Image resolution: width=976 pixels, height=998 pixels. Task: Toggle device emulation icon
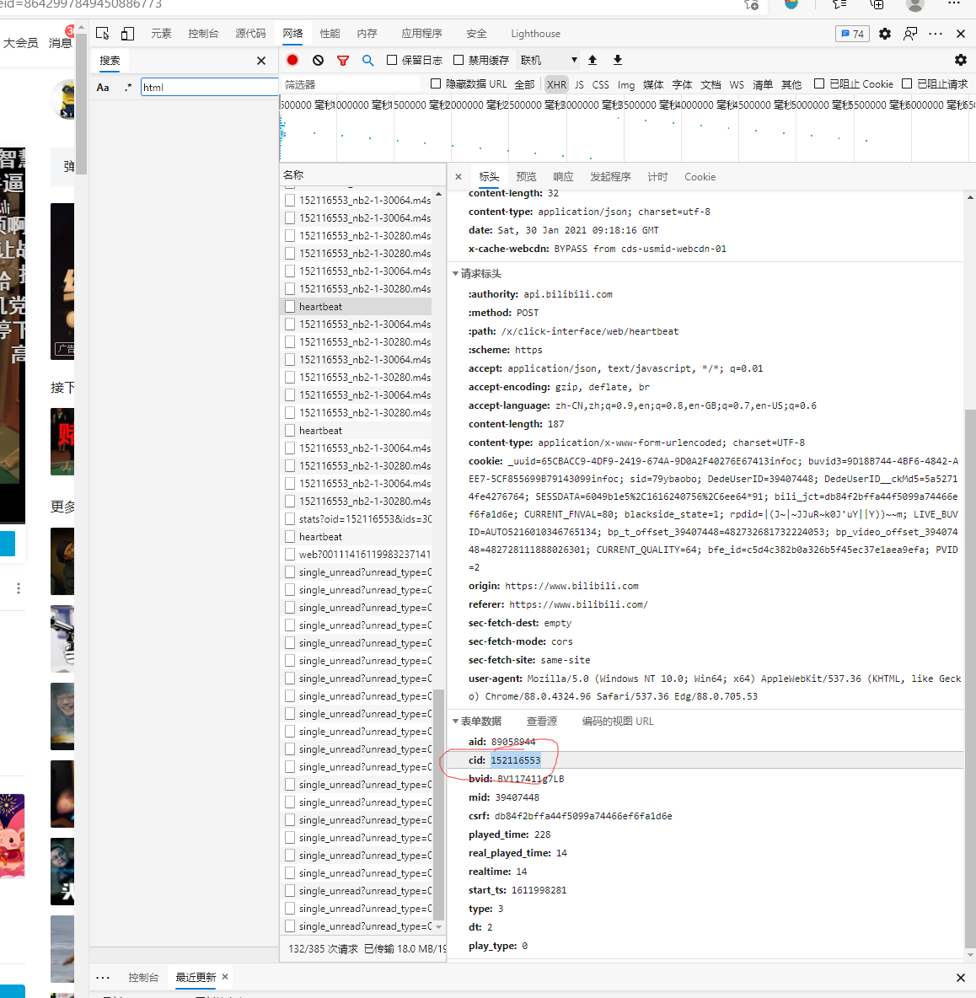(x=127, y=34)
